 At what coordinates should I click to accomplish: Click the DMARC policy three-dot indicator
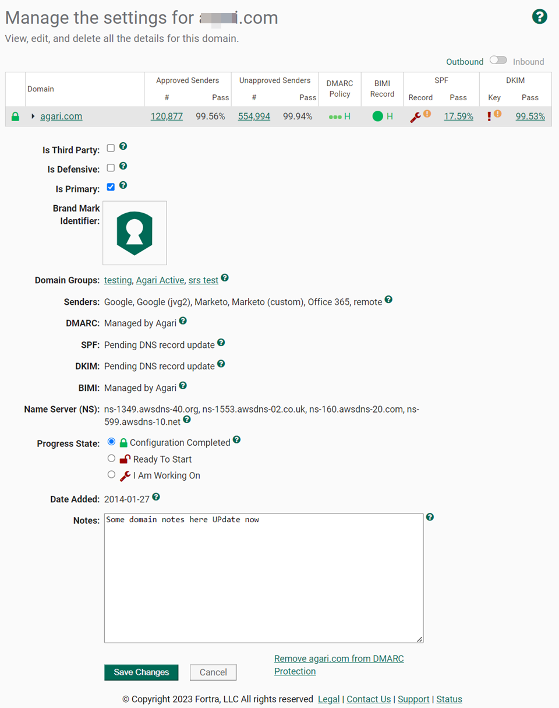[334, 117]
